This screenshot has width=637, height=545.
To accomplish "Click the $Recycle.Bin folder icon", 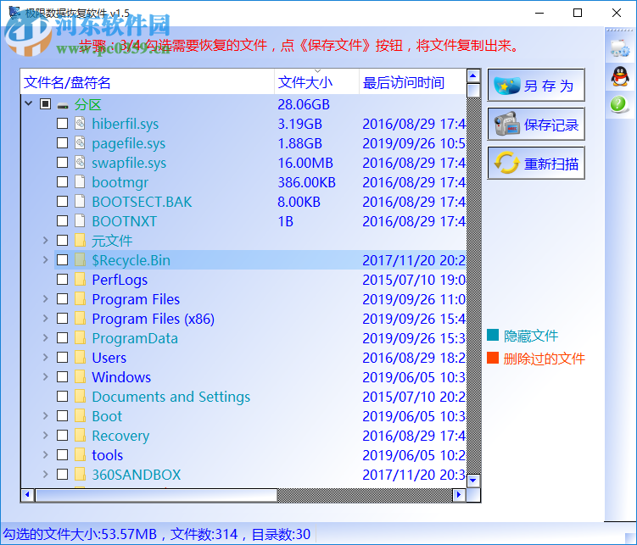I will [x=80, y=259].
